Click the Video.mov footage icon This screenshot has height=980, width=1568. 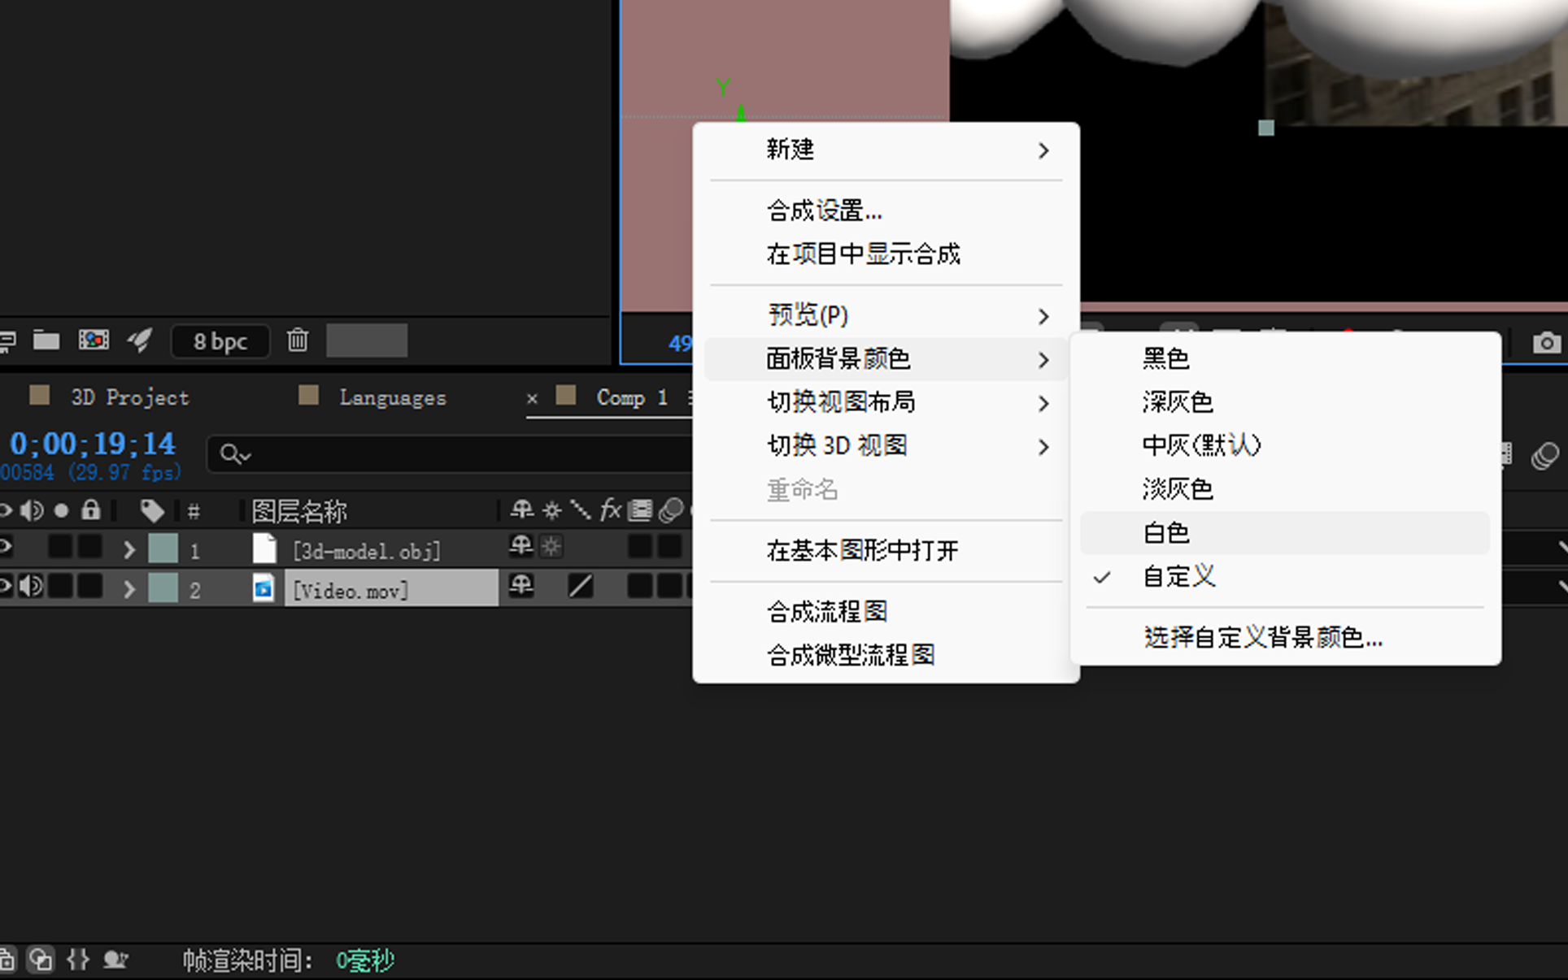pyautogui.click(x=264, y=588)
